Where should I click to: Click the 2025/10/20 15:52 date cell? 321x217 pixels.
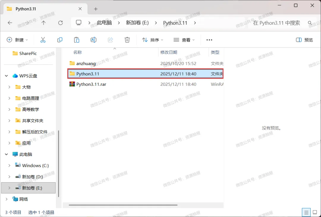pyautogui.click(x=178, y=64)
